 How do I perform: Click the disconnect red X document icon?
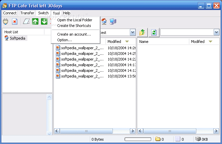[15, 22]
